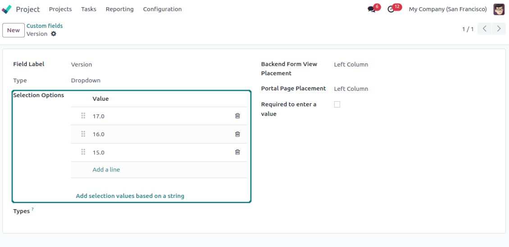Open the activities clock icon
Screen dimensions: 509x247
tap(391, 9)
